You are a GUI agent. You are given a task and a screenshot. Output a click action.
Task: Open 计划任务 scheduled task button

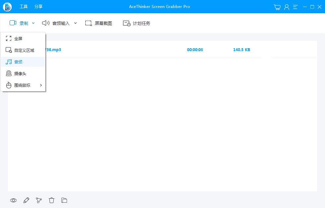click(137, 23)
